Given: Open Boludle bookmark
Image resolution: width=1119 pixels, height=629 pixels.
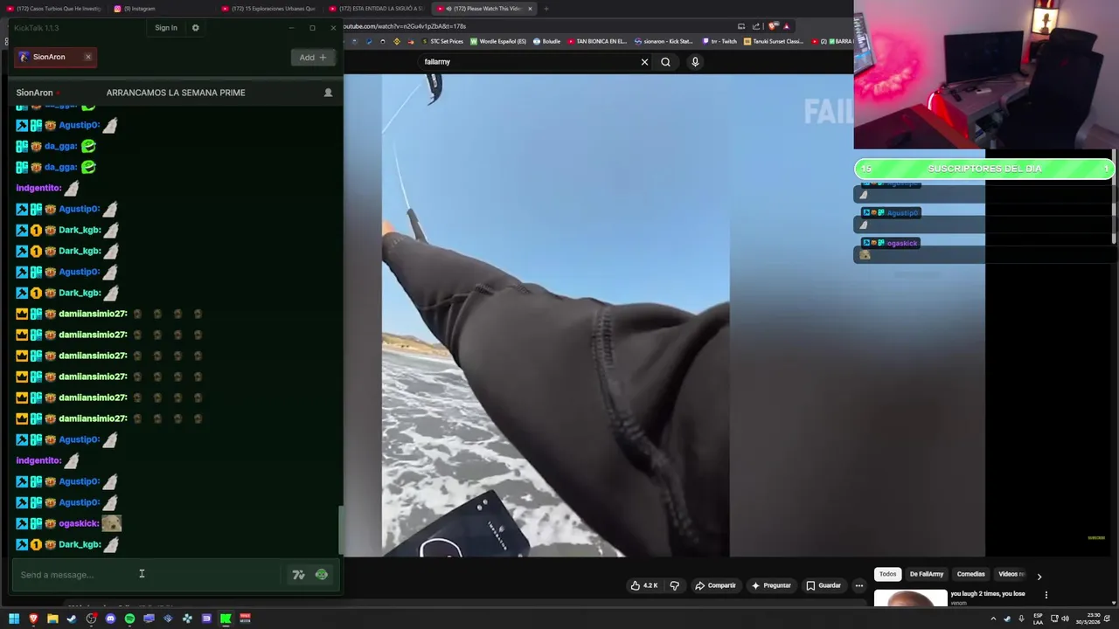Looking at the screenshot, I should pos(546,41).
